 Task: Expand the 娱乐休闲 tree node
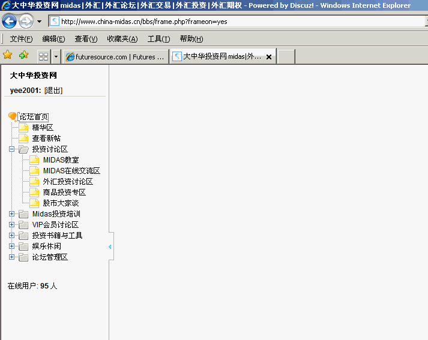pos(12,246)
